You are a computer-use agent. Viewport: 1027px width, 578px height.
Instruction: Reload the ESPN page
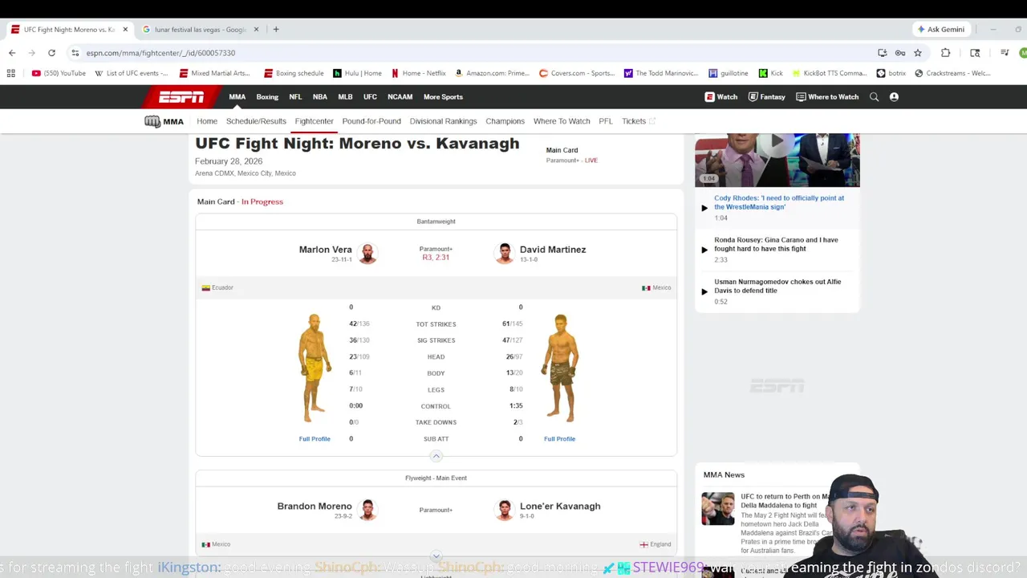click(51, 53)
